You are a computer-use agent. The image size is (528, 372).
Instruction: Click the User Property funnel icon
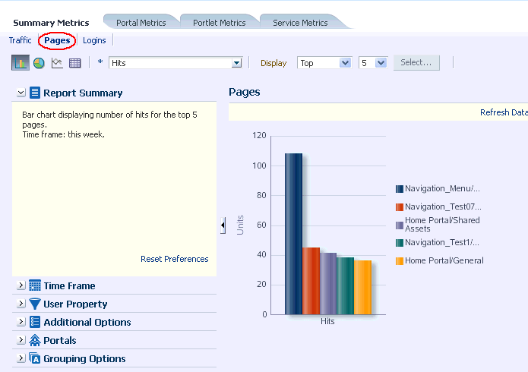pyautogui.click(x=35, y=304)
